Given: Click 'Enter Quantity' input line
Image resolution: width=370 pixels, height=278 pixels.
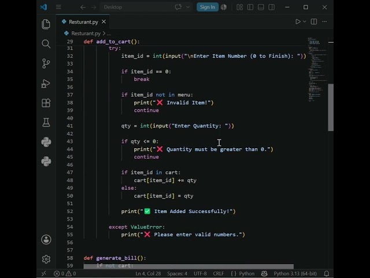Looking at the screenshot, I should click(x=177, y=126).
